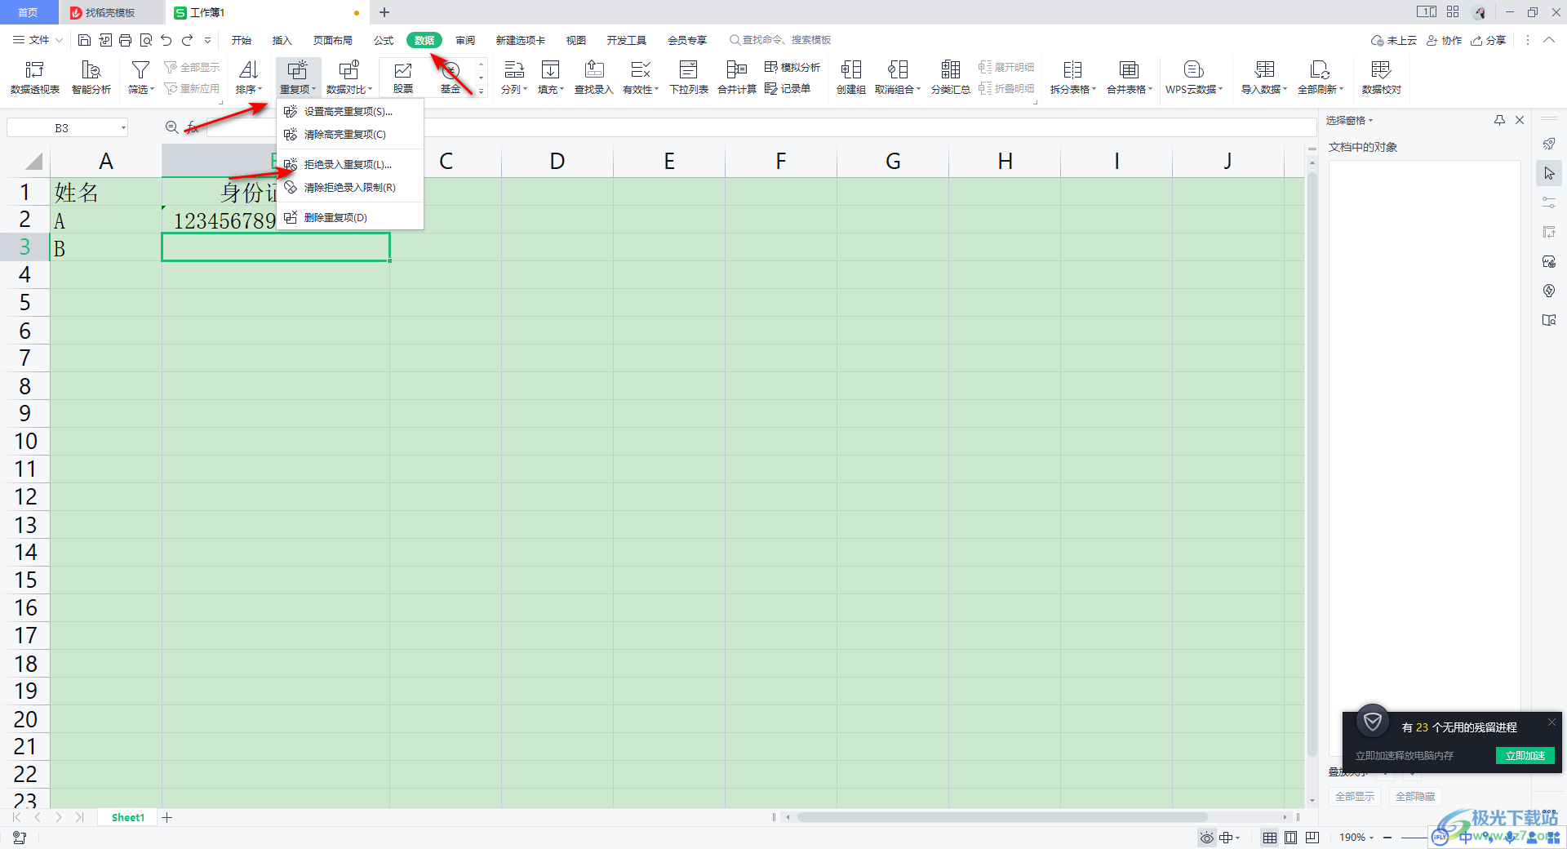The width and height of the screenshot is (1567, 849).
Task: Click the formula bar zoom magnifier icon
Action: [172, 127]
